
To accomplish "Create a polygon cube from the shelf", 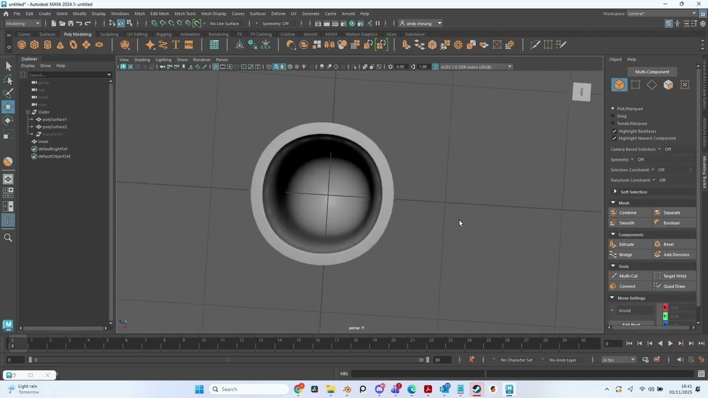I will click(34, 45).
